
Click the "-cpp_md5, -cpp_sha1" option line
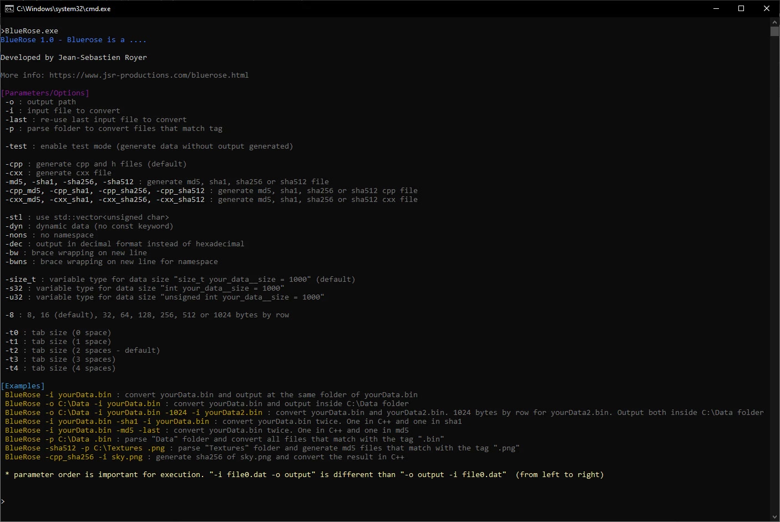[211, 190]
